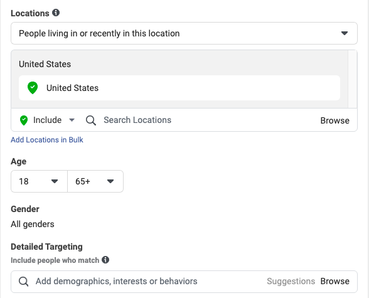Open the maximum age 65+ dropdown
369x298 pixels.
[95, 181]
